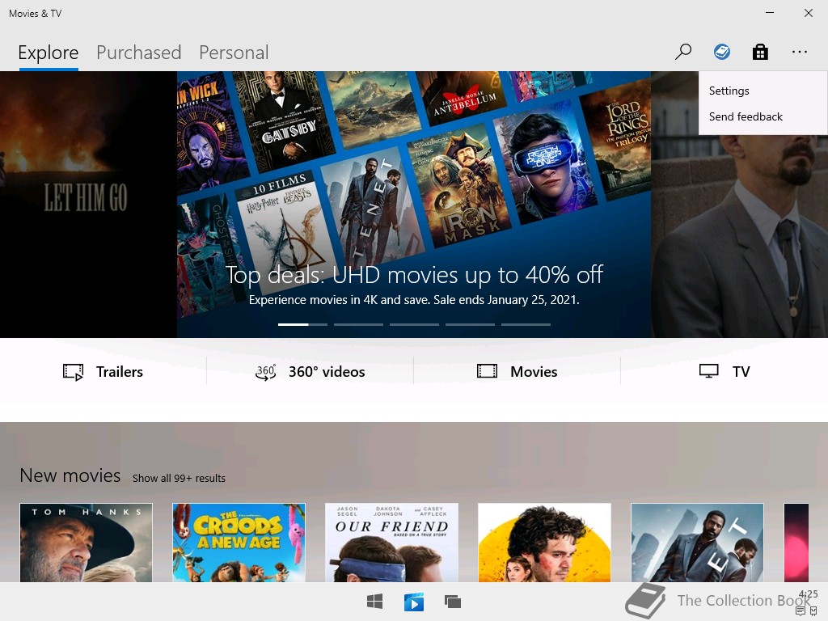Image resolution: width=828 pixels, height=621 pixels.
Task: Open the Store shopping bag icon
Action: [x=760, y=52]
